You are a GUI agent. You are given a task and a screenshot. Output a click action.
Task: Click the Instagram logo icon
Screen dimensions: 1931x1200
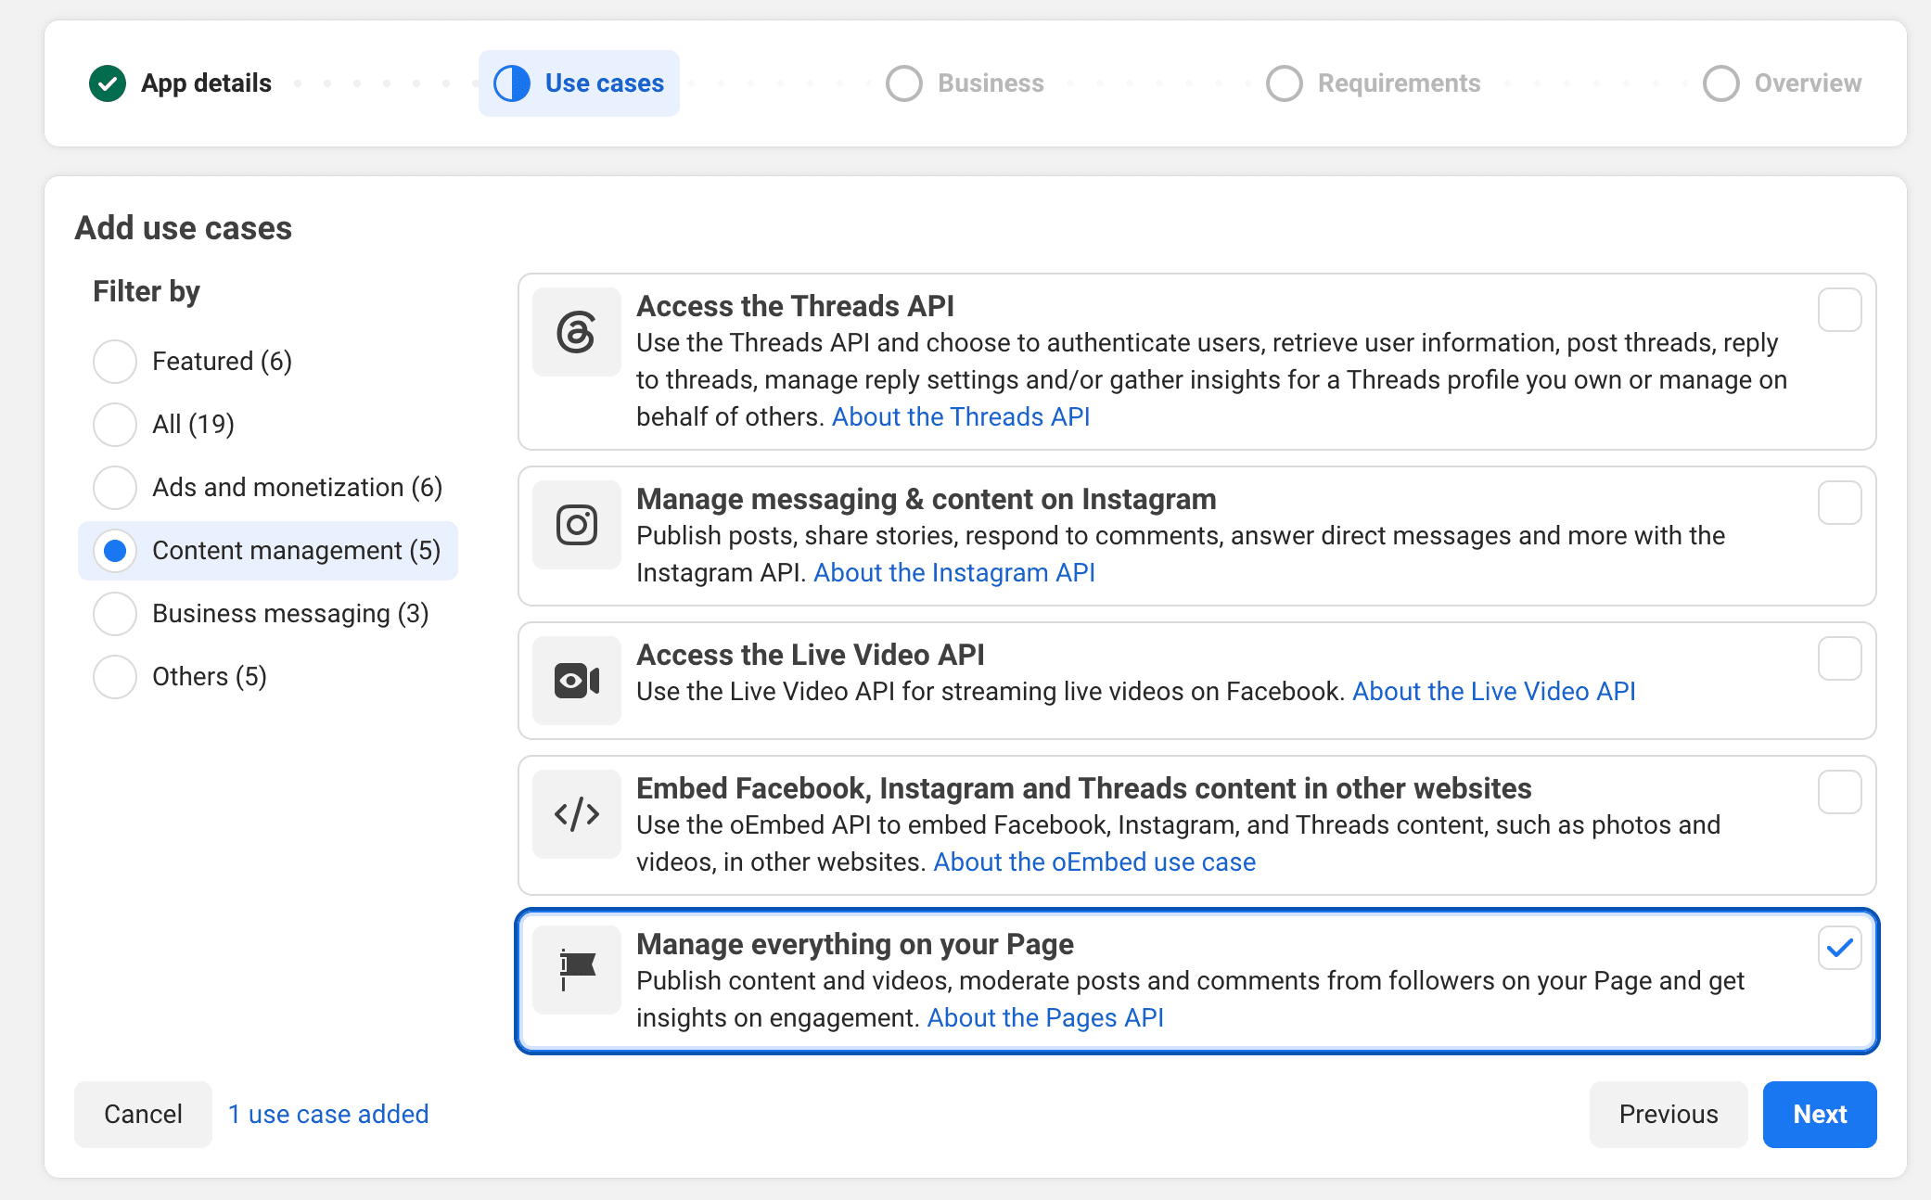[576, 525]
